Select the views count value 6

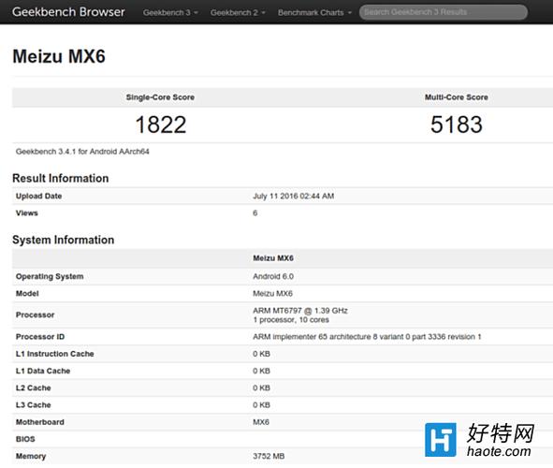[255, 213]
